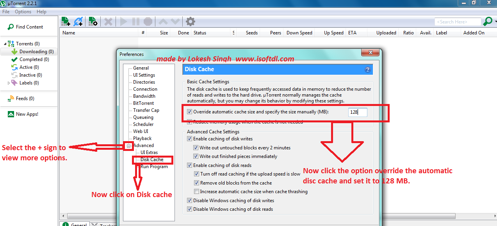Screen dimensions: 497x226
Task: Select Queueing in Preferences tree
Action: [x=143, y=117]
